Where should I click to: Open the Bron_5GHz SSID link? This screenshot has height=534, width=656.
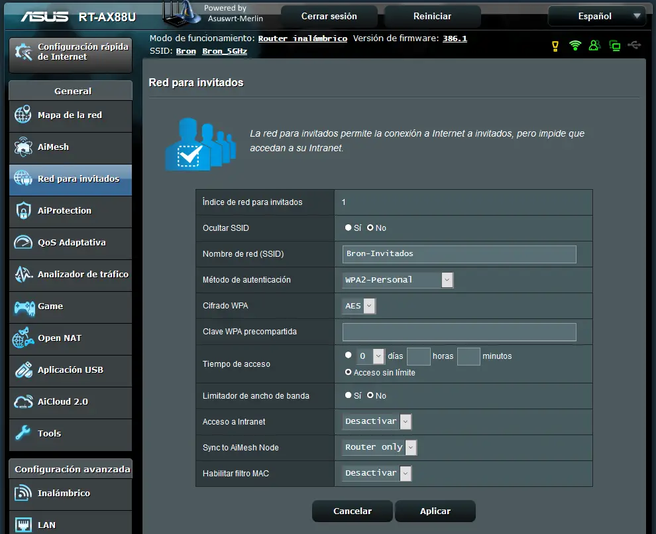point(225,51)
